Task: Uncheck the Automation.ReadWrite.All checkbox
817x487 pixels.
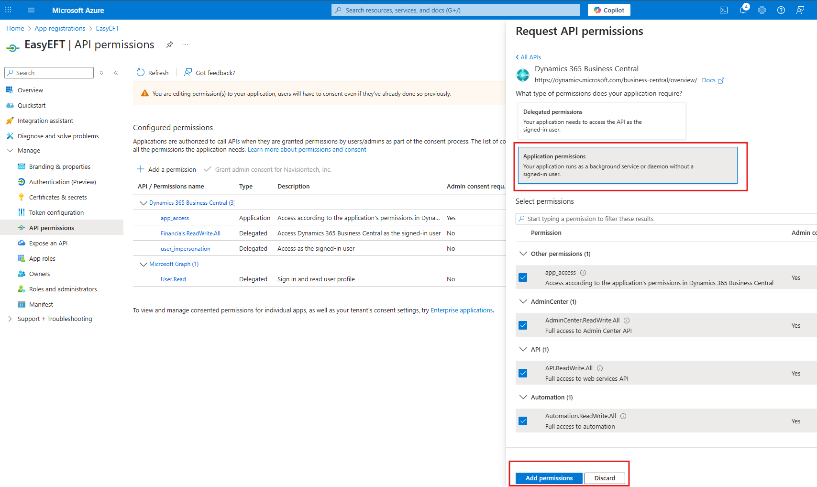Action: point(523,421)
